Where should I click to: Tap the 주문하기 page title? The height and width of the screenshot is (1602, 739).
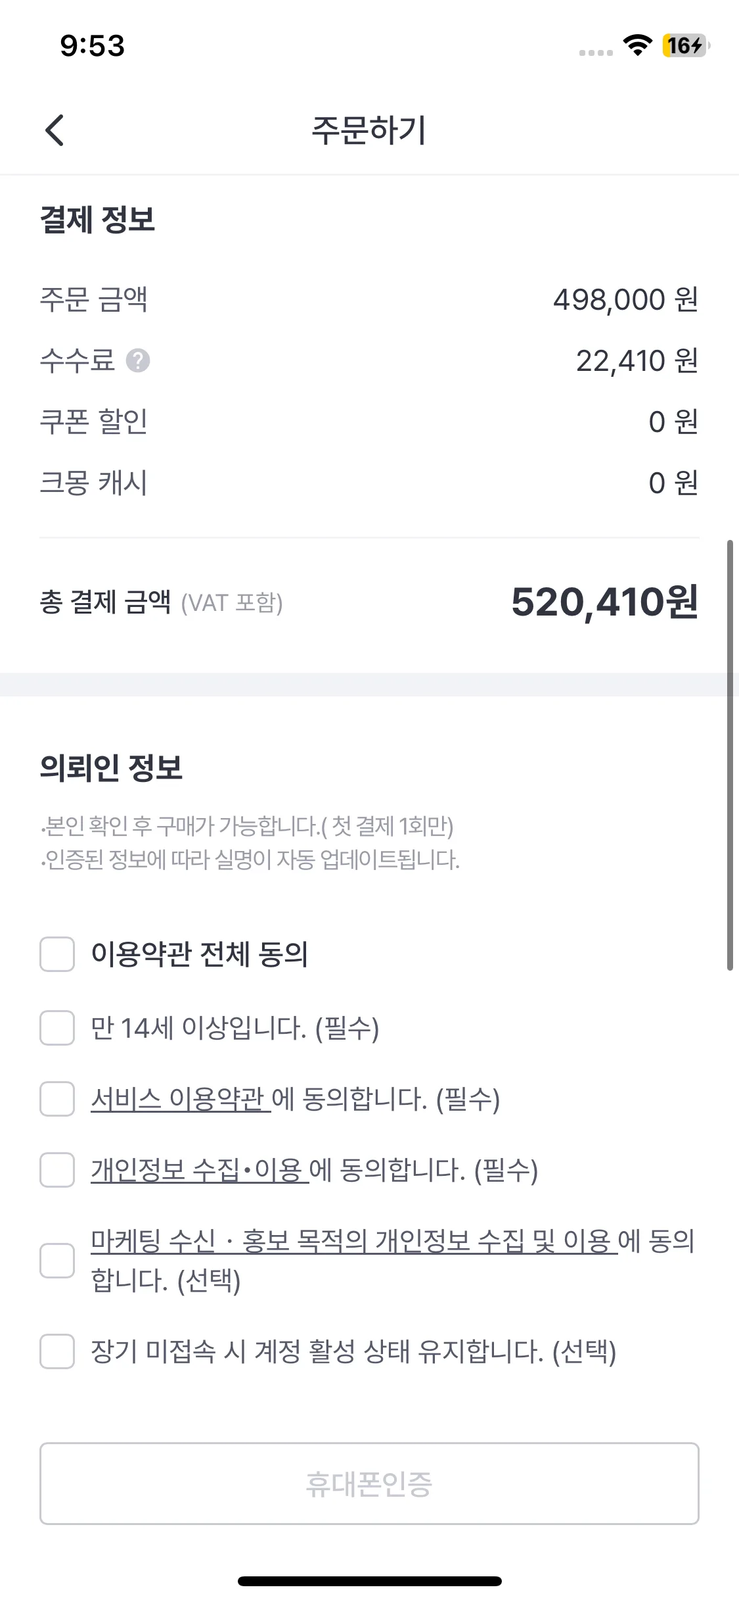coord(369,130)
